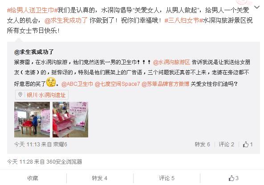Open the @苏菲品牌官方微博 mention
Screen dimensions: 264x185
click(166, 84)
